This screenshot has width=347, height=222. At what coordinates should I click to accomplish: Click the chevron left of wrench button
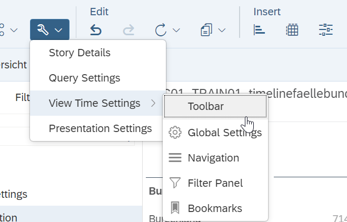tap(14, 30)
